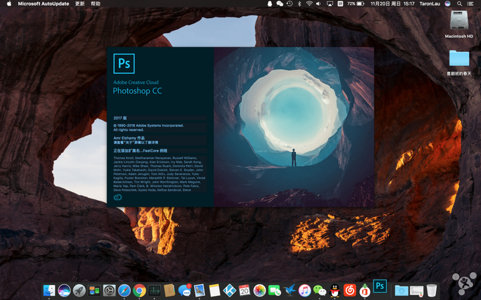Open the 帮助 menu
Screen dimensions: 481x300
[x=96, y=4]
